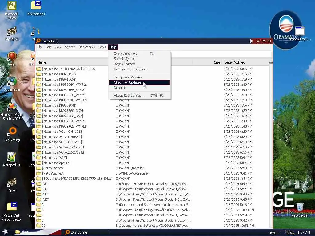Screen dimensions: 315x236
Task: Open the File menu
Action: point(39,47)
